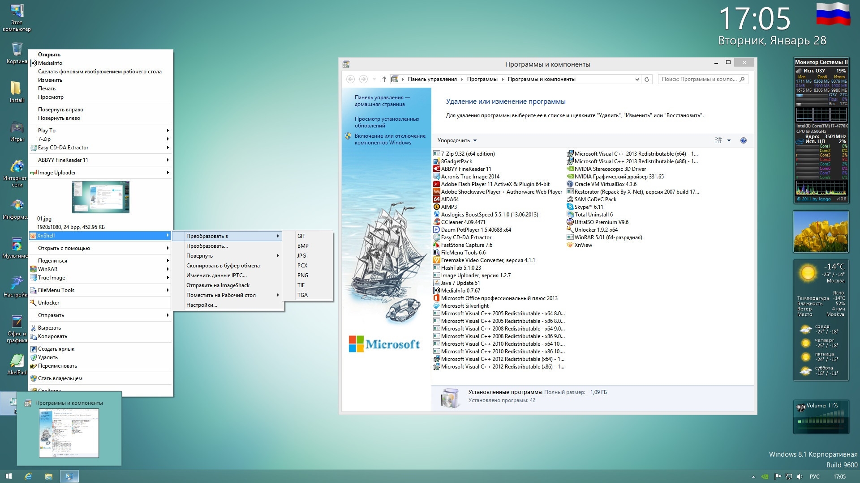The width and height of the screenshot is (860, 483).
Task: Click Программы in breadcrumb path
Action: point(482,79)
